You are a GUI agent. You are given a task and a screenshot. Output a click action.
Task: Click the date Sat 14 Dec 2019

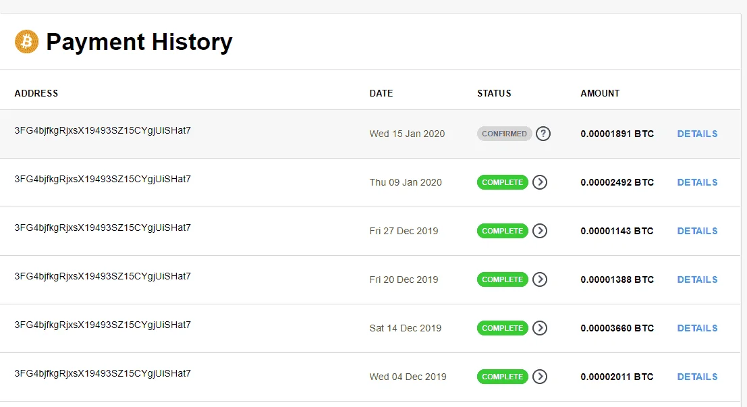coord(406,328)
